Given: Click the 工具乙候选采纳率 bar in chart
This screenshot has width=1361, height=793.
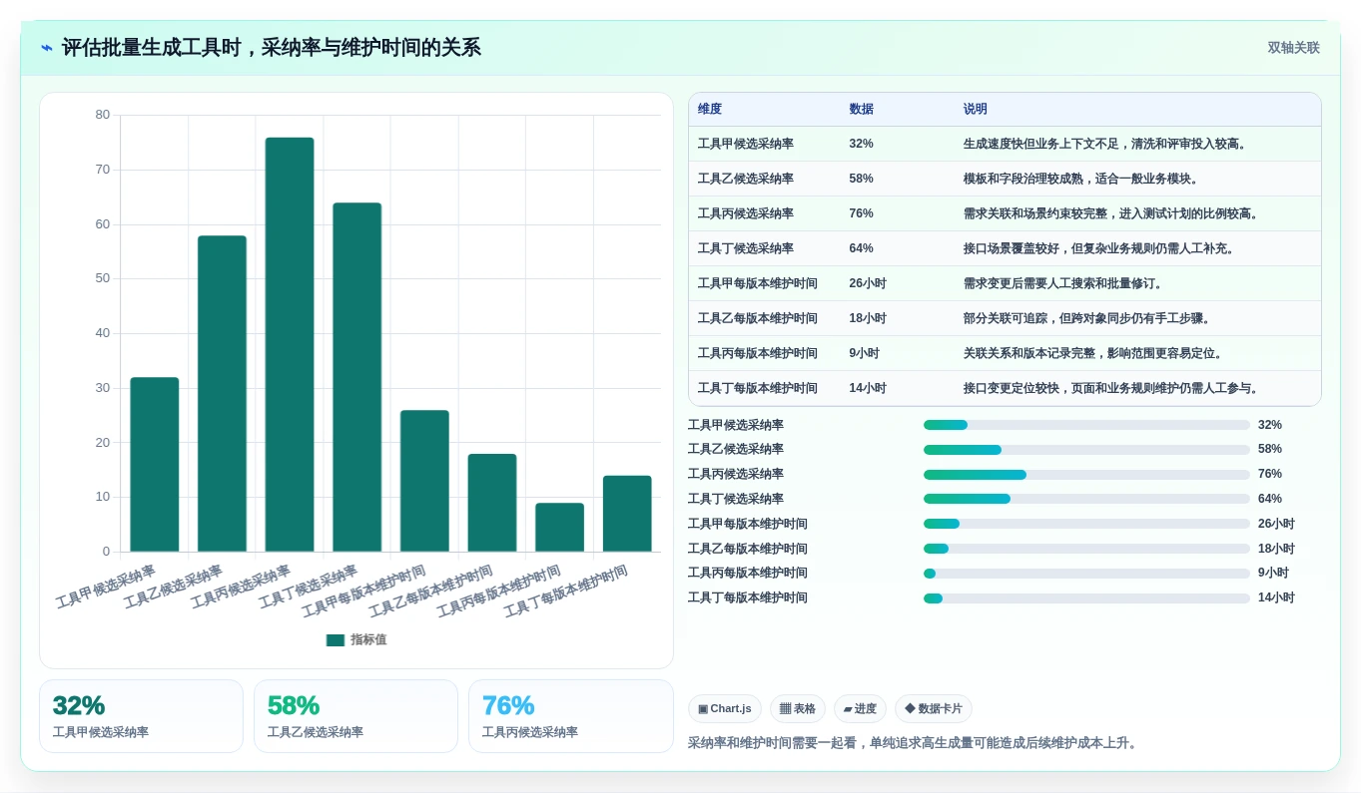Looking at the screenshot, I should pyautogui.click(x=222, y=394).
